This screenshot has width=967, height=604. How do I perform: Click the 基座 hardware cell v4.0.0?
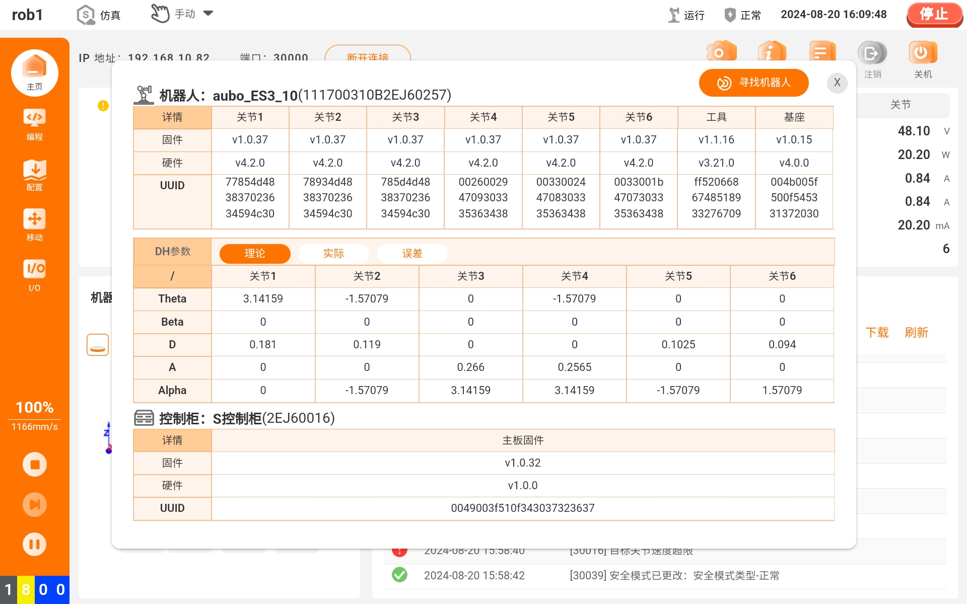click(794, 163)
